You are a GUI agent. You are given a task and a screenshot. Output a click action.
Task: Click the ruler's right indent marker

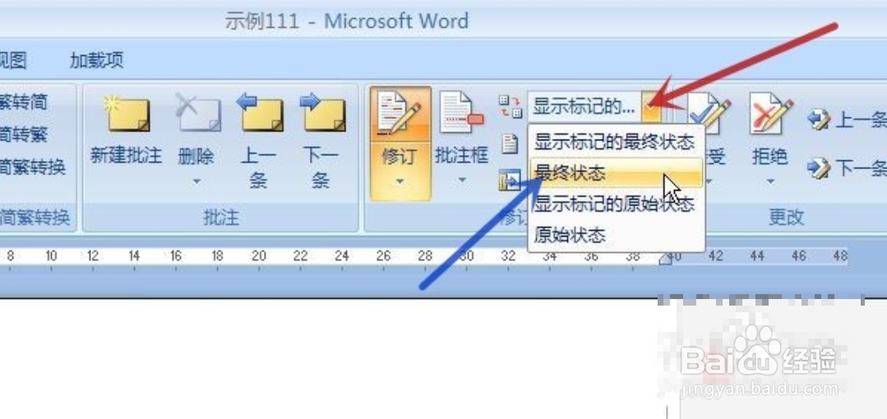(665, 259)
